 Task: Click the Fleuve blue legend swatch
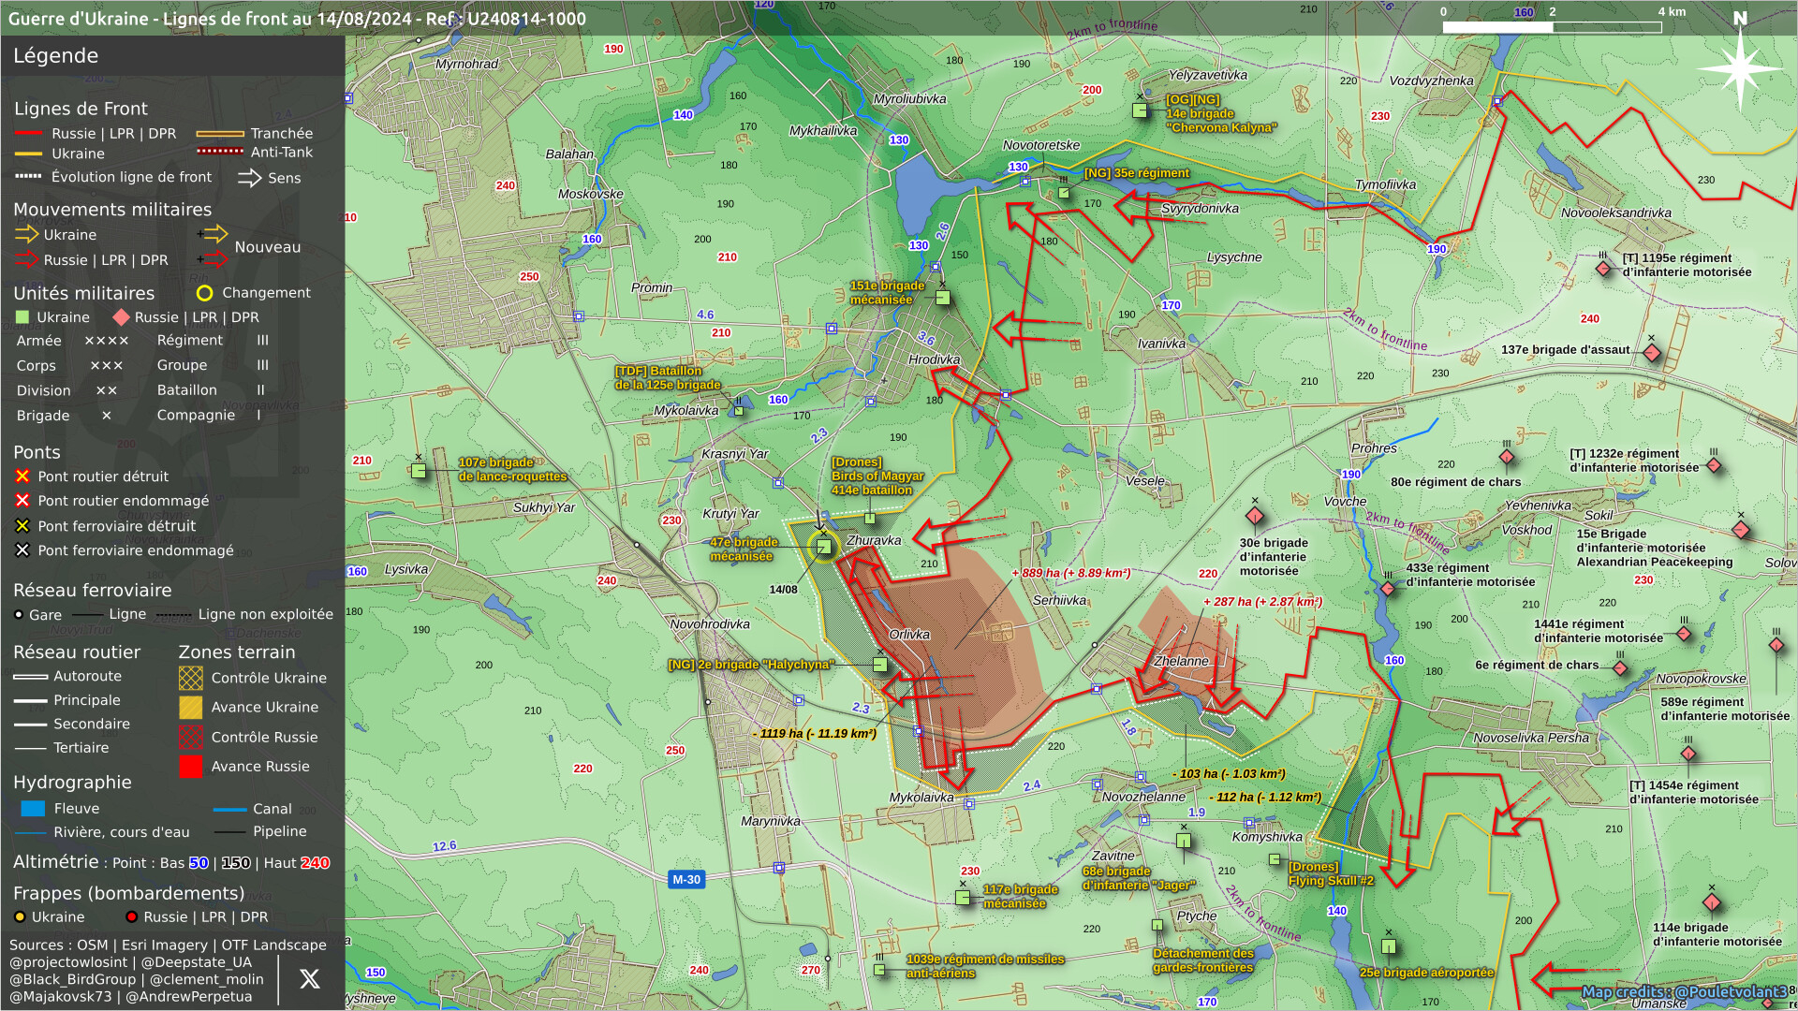tap(33, 809)
